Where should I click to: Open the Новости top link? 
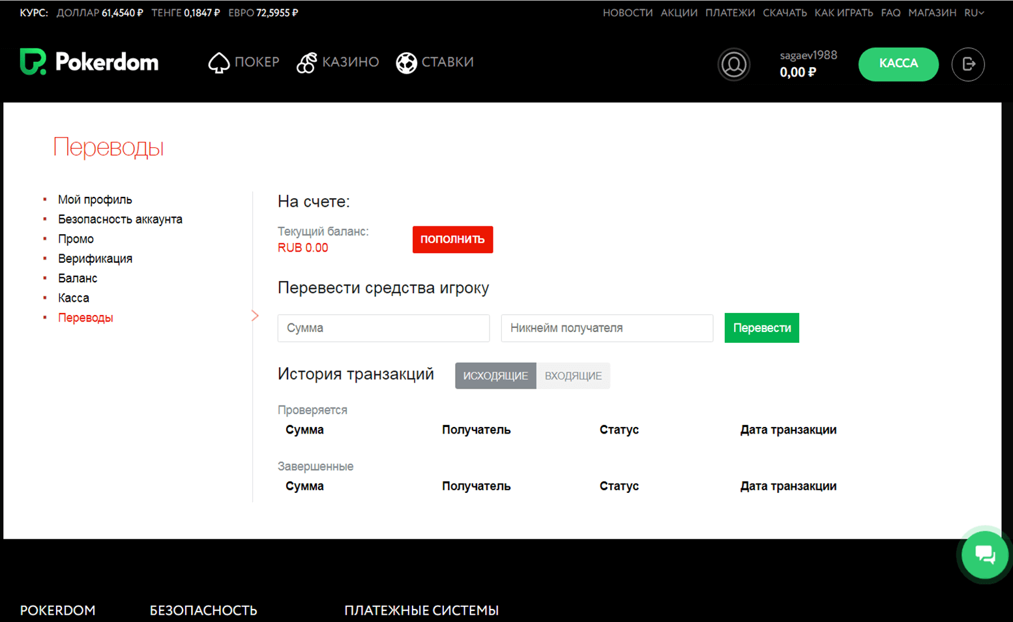click(x=628, y=12)
